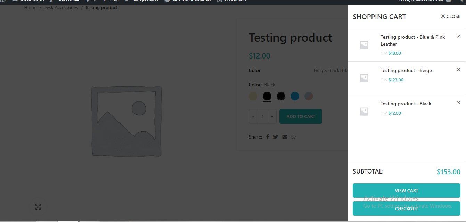Proceed with the Checkout button
Viewport: 466px width, 222px height.
tap(407, 208)
